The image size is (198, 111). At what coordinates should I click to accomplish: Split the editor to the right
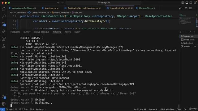pyautogui.click(x=191, y=8)
